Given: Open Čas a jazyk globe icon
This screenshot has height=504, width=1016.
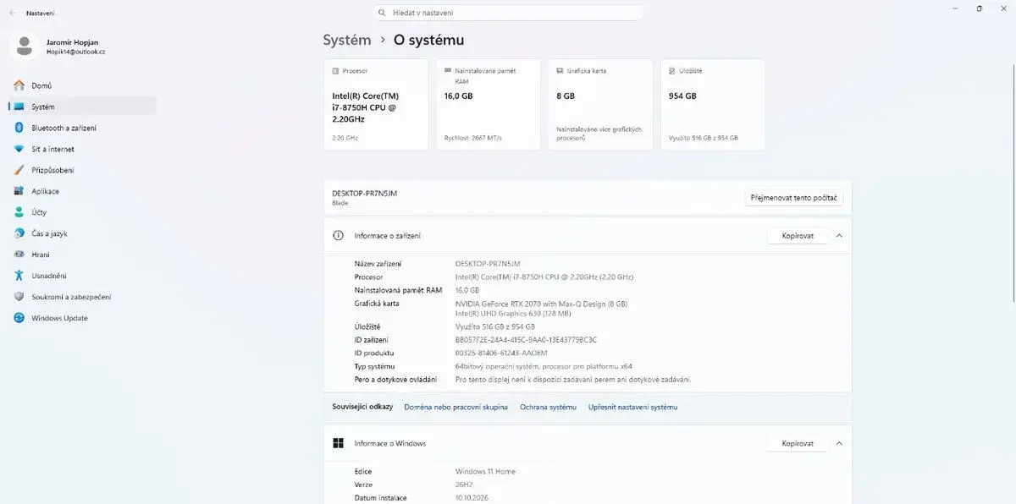Looking at the screenshot, I should tap(19, 233).
